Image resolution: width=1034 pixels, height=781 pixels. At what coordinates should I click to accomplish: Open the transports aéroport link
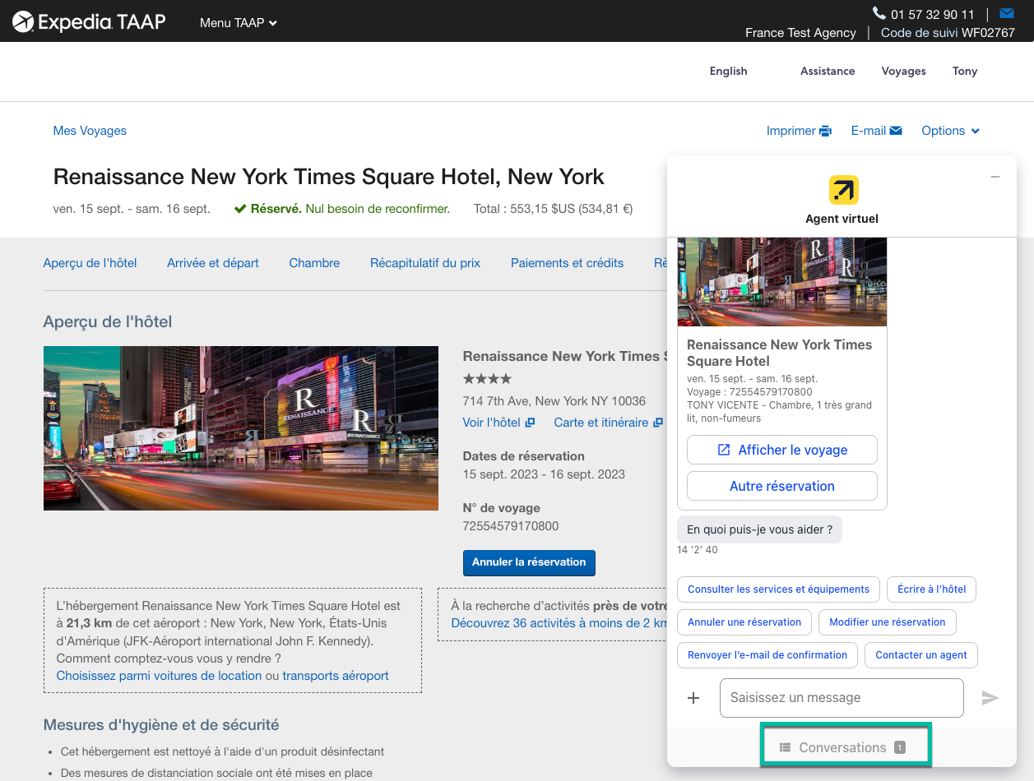336,676
